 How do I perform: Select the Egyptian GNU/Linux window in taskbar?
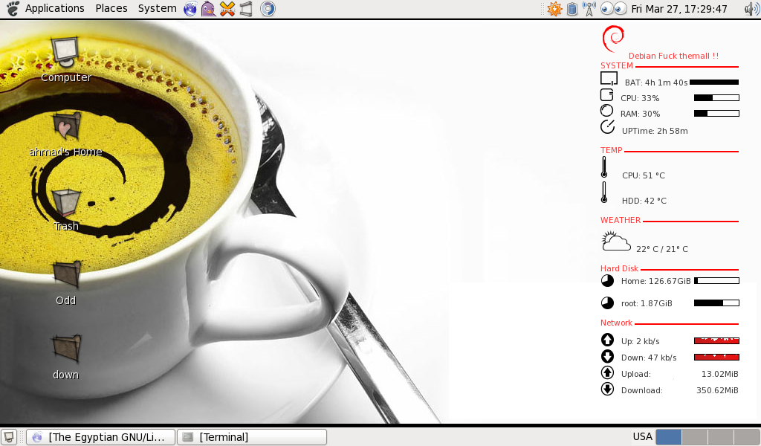tap(100, 436)
